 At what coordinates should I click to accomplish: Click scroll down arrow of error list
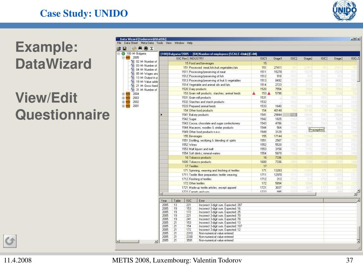(x=359, y=241)
